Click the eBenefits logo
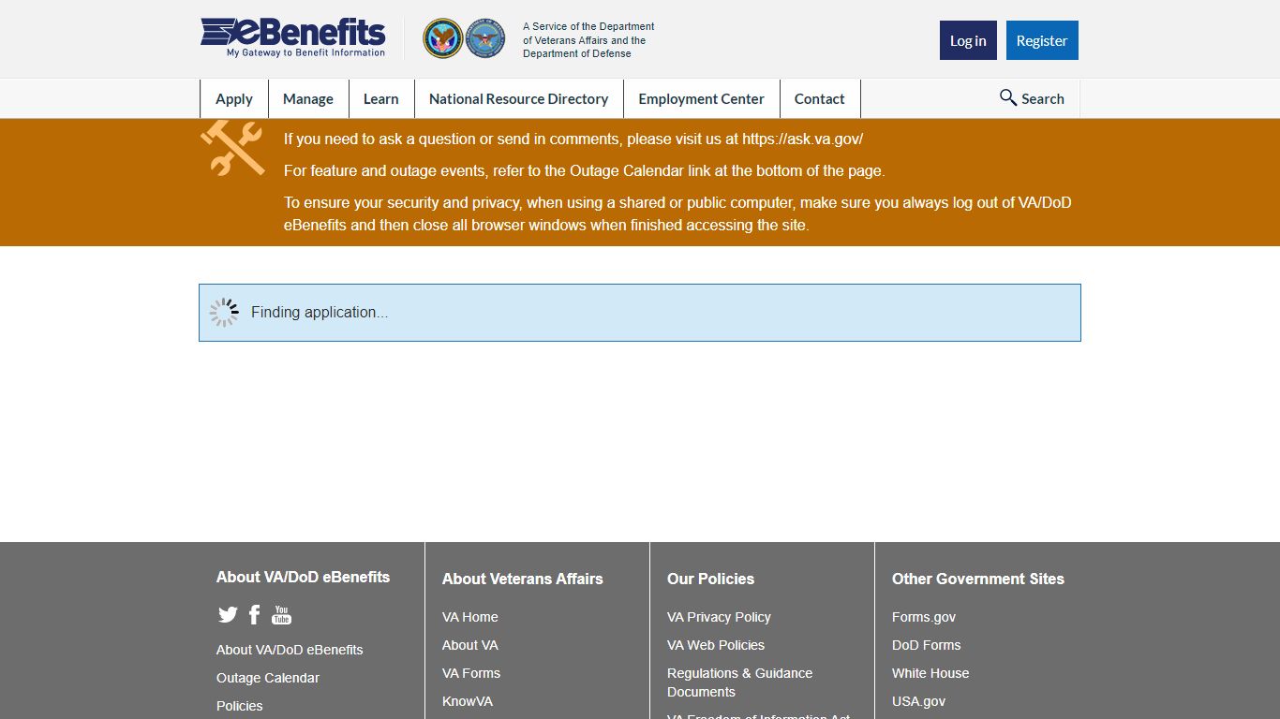 click(293, 38)
